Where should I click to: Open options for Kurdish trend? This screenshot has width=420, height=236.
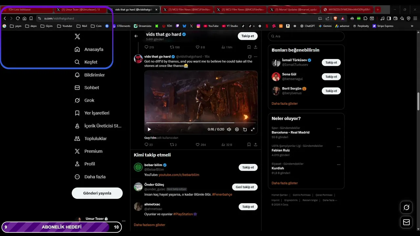coord(339,165)
